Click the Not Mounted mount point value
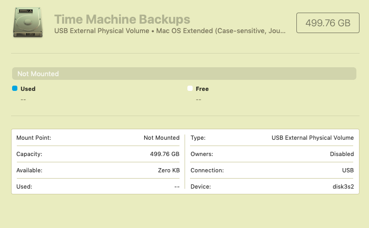 162,138
